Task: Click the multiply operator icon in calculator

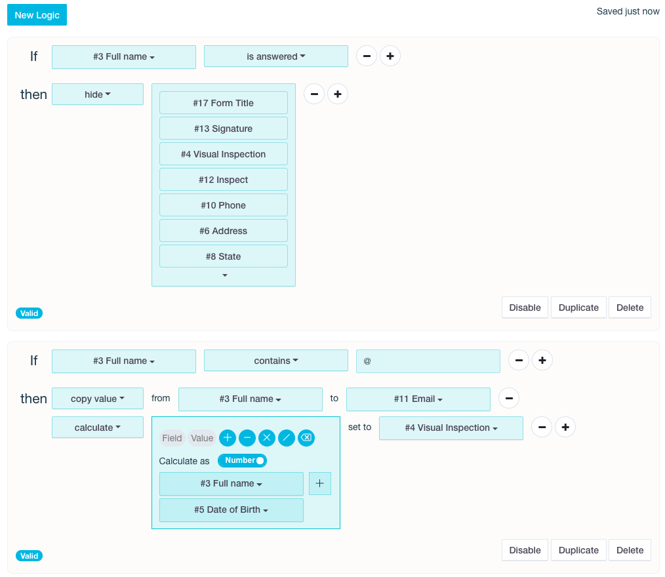Action: pos(267,438)
